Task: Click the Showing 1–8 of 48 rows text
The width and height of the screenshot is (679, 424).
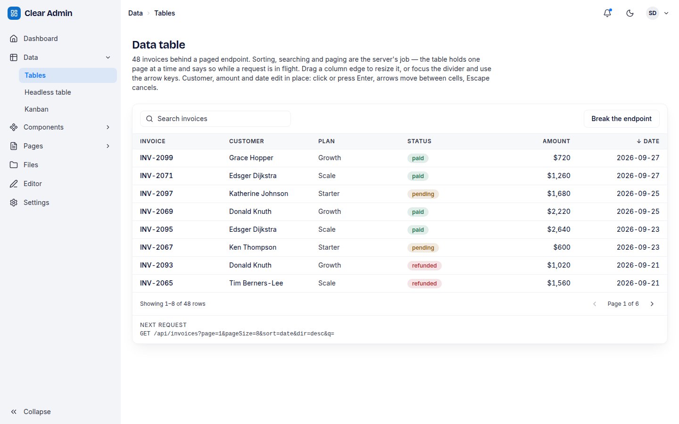Action: [173, 304]
